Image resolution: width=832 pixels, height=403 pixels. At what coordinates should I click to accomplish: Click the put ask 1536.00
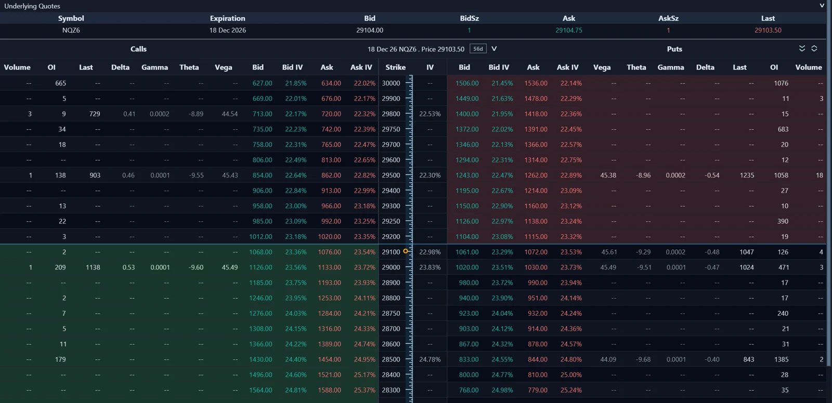(536, 83)
